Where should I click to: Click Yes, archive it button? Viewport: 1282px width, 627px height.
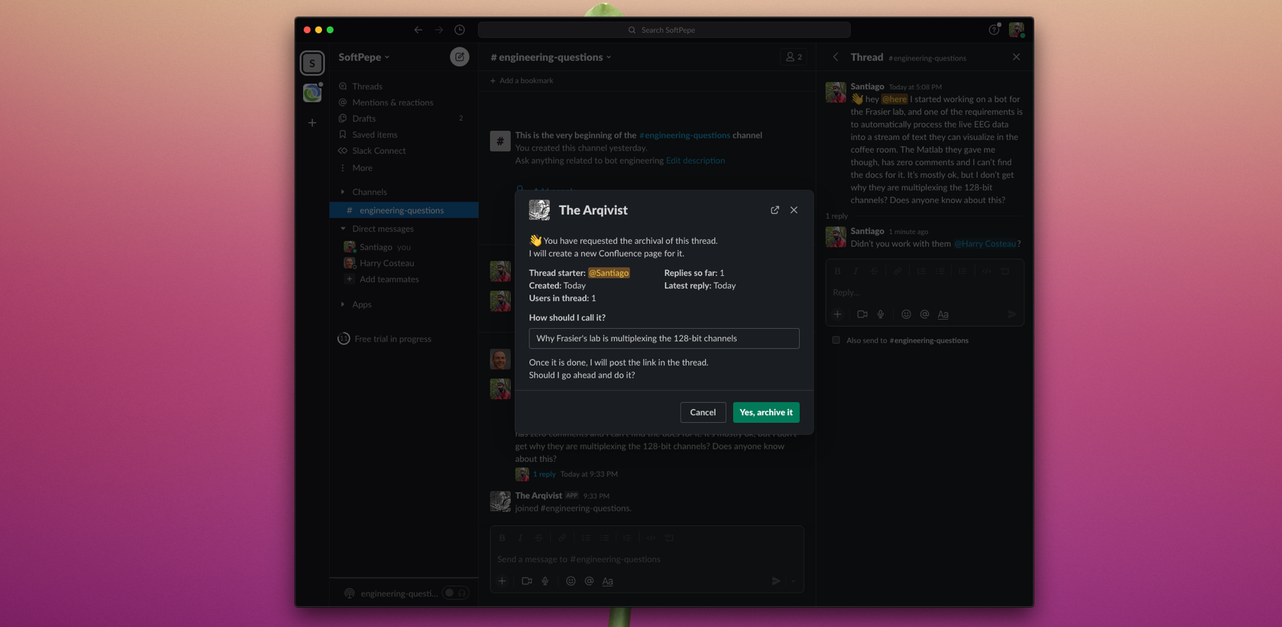click(x=766, y=412)
